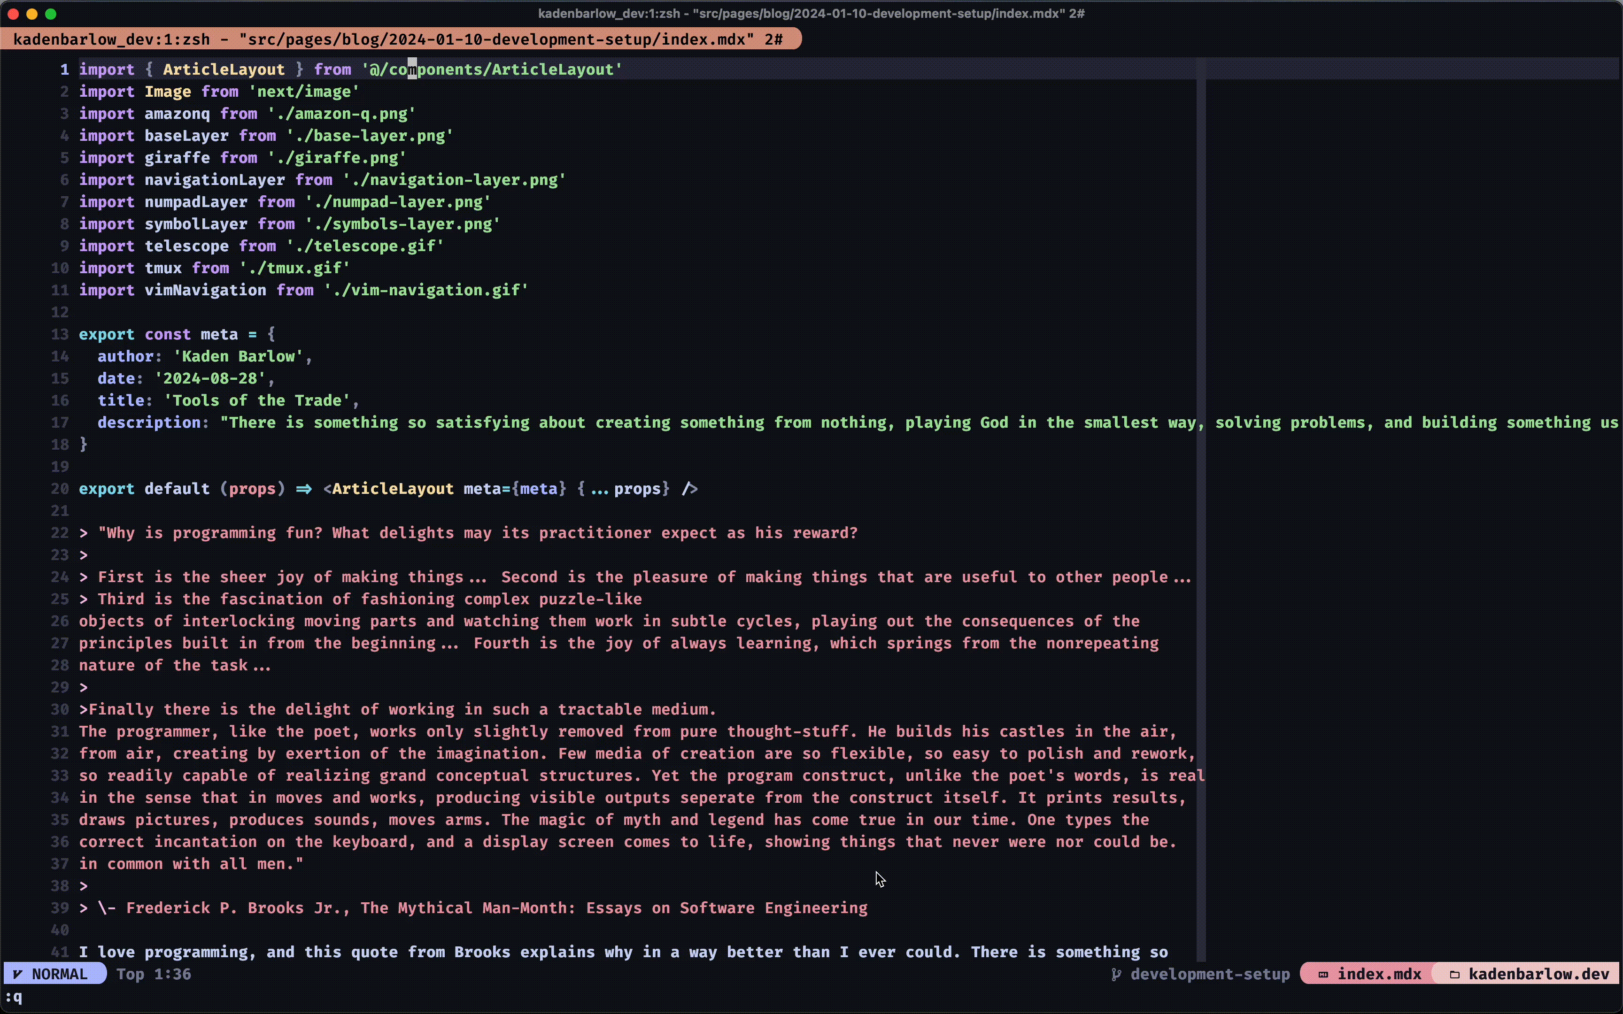Image resolution: width=1623 pixels, height=1014 pixels.
Task: Select the kadenbarlow_dev:1:zsh terminal tab
Action: pos(401,39)
